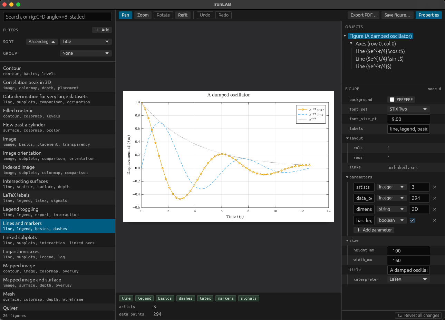
Task: Collapse the Figure node in Objects tree
Action: pyautogui.click(x=345, y=36)
